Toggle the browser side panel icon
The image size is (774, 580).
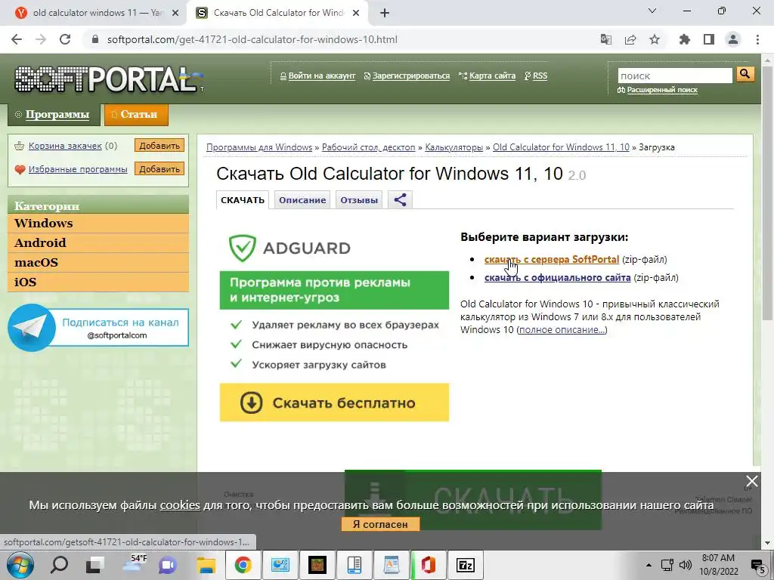point(709,39)
